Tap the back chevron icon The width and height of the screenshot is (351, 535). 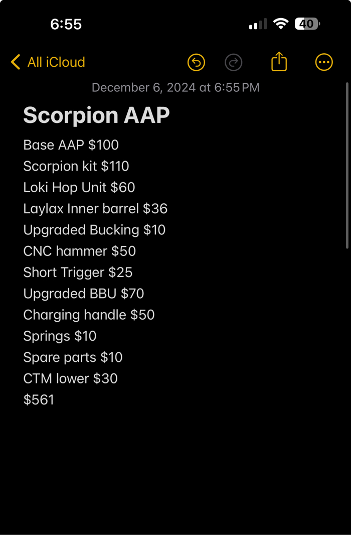(x=16, y=62)
